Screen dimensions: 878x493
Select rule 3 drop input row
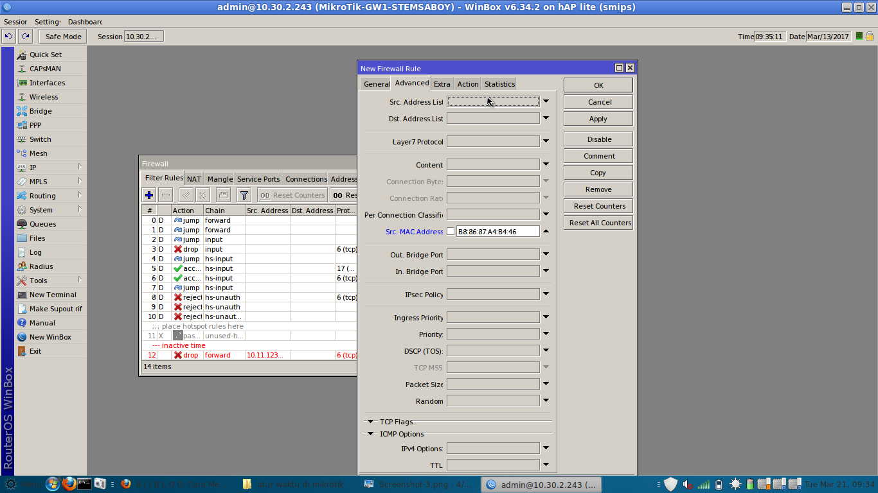(x=249, y=249)
